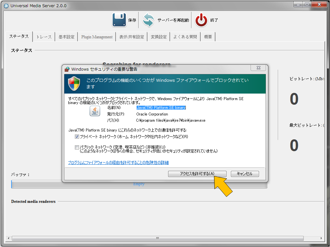
Task: Click the 終了 label in toolbar
Action: pyautogui.click(x=214, y=20)
